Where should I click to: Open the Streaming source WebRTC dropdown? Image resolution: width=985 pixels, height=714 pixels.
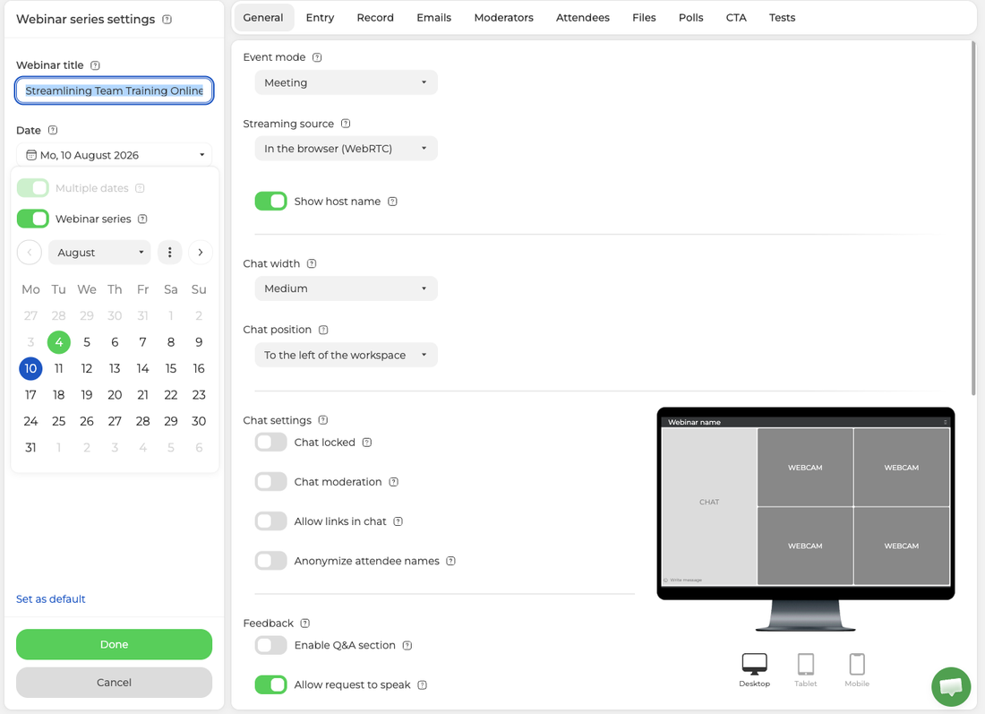coord(347,149)
